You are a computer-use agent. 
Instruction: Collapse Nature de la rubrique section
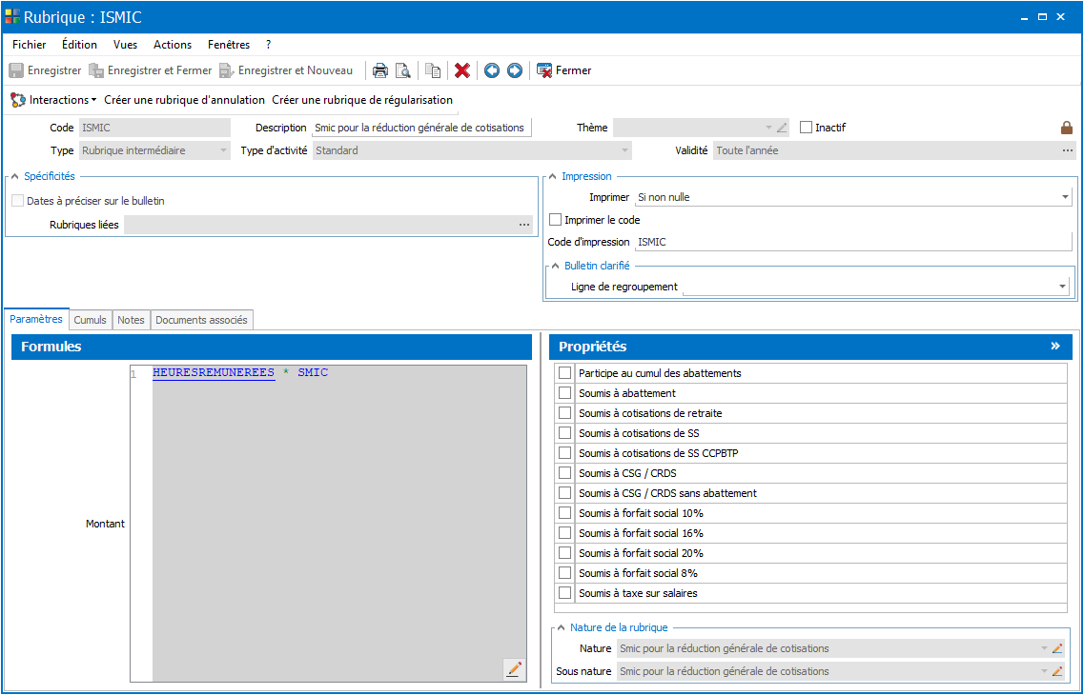coord(562,628)
